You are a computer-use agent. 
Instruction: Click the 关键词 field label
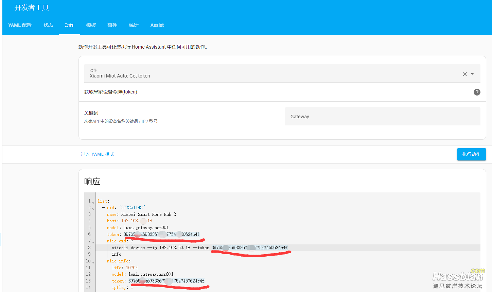91,113
